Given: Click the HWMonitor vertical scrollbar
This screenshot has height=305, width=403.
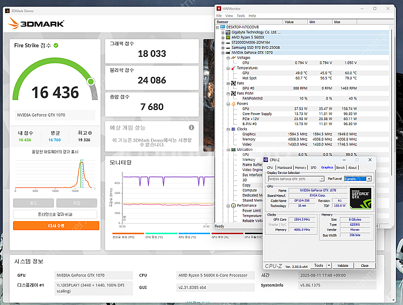Looking at the screenshot, I should click(391, 103).
